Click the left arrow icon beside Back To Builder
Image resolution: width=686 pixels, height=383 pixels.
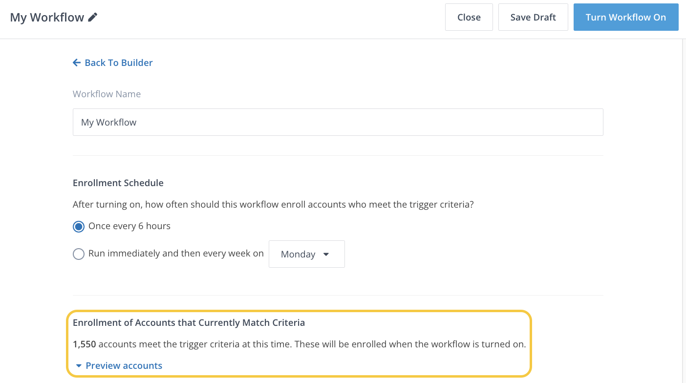[77, 63]
